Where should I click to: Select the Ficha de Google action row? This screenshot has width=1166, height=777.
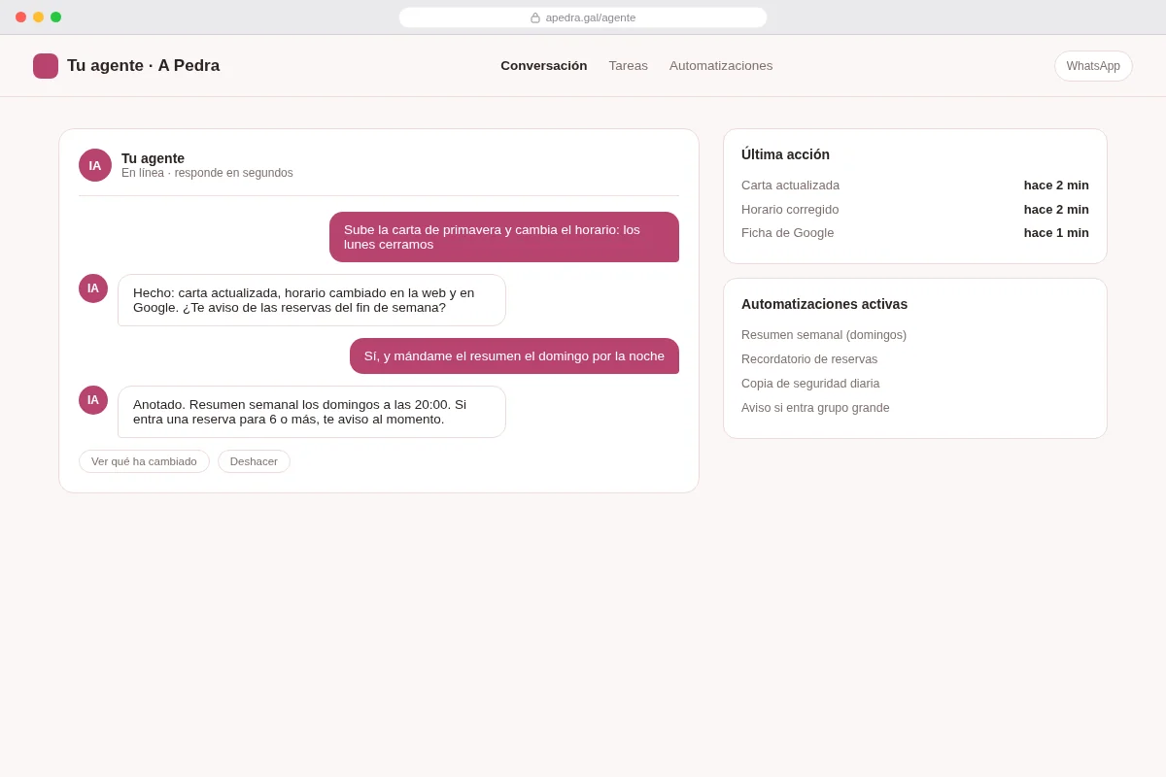(915, 233)
